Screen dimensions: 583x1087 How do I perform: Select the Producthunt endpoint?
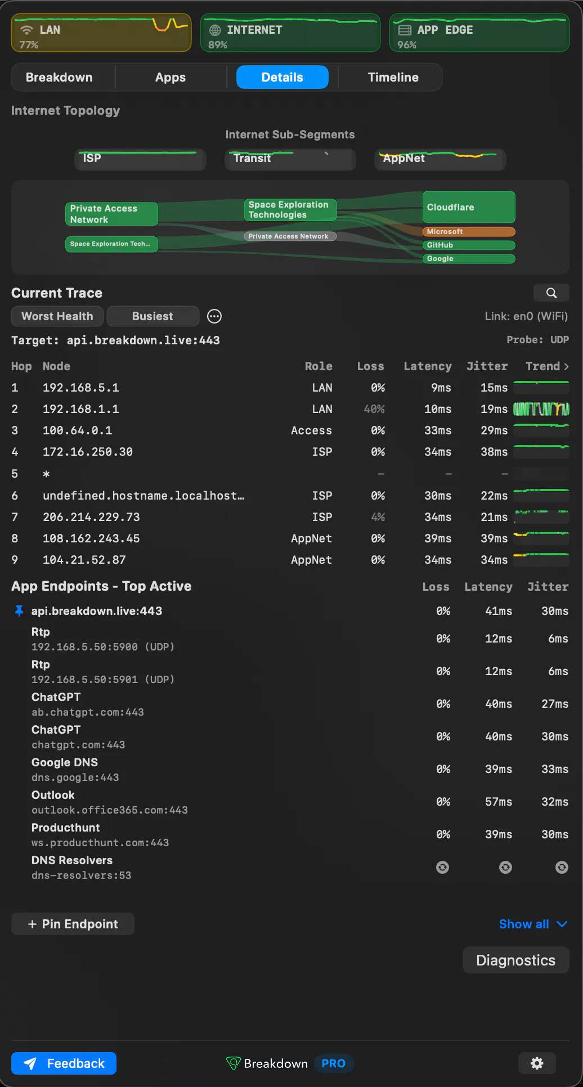click(290, 835)
